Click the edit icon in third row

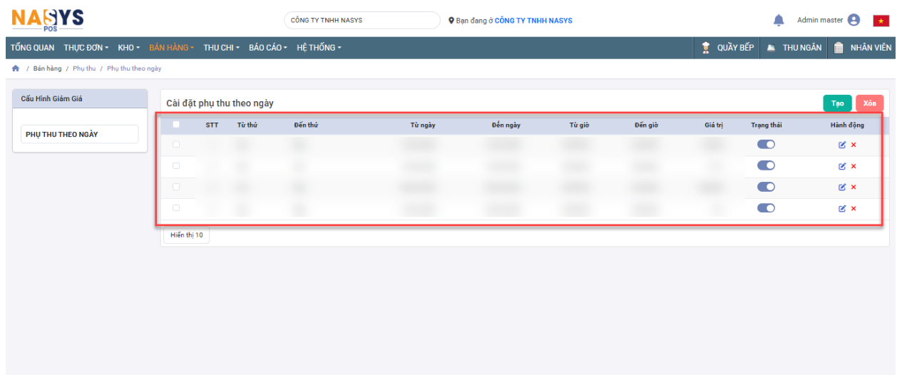pyautogui.click(x=842, y=187)
